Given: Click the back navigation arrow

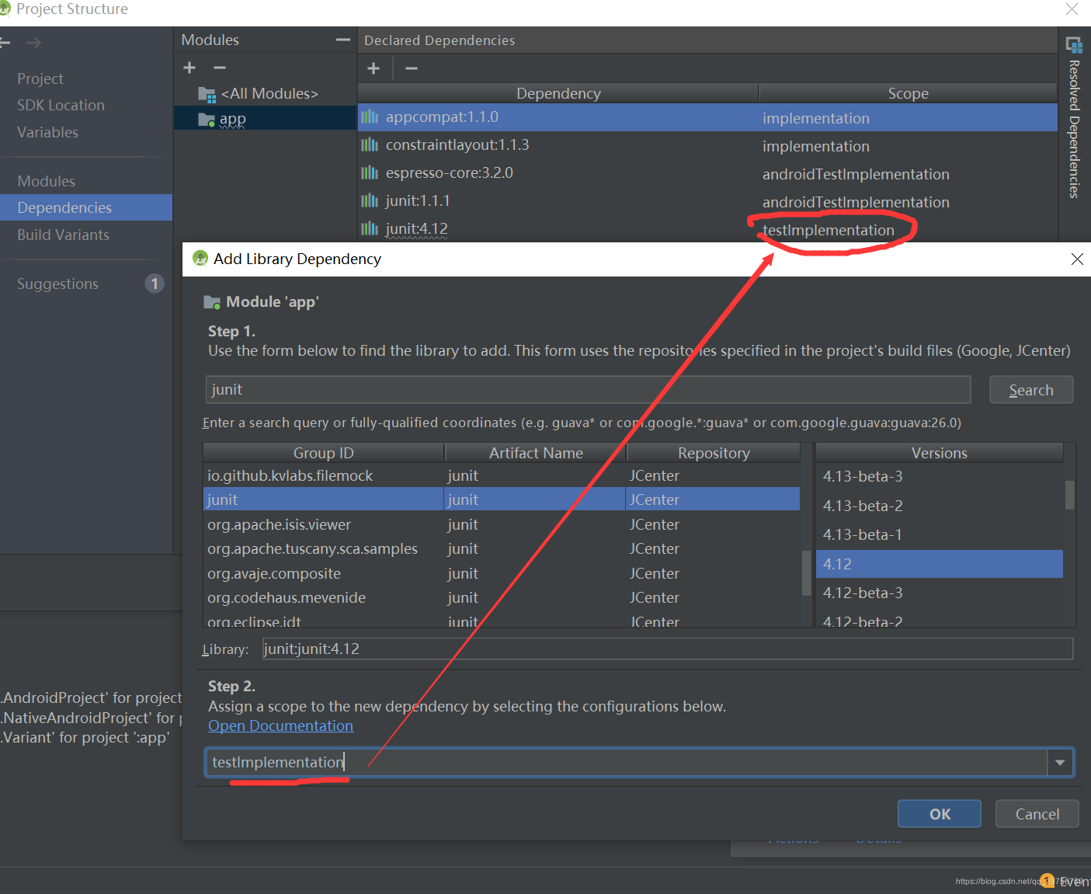Looking at the screenshot, I should coord(5,43).
